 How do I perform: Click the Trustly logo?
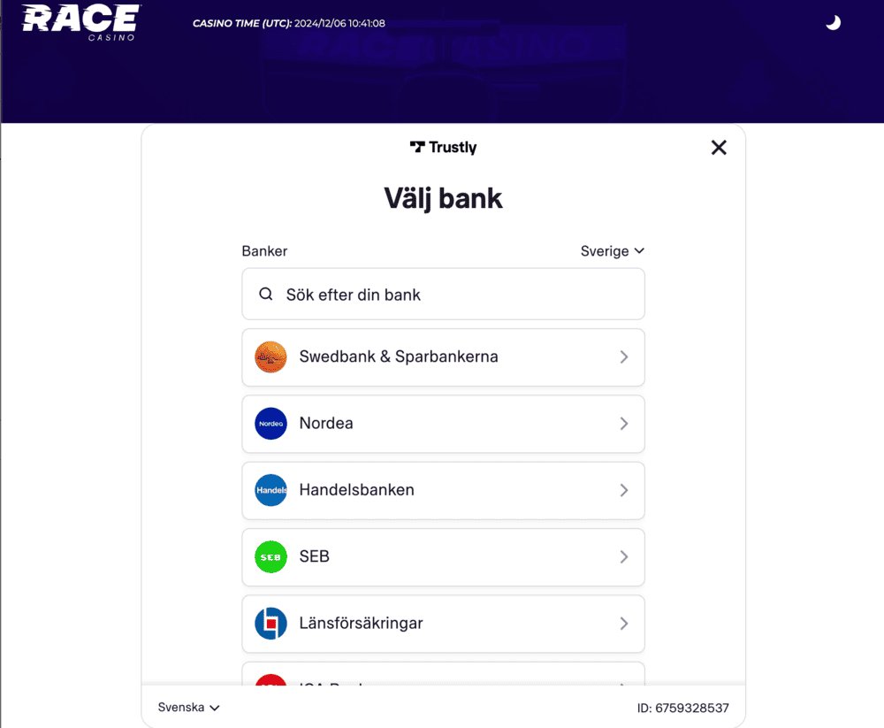(444, 148)
